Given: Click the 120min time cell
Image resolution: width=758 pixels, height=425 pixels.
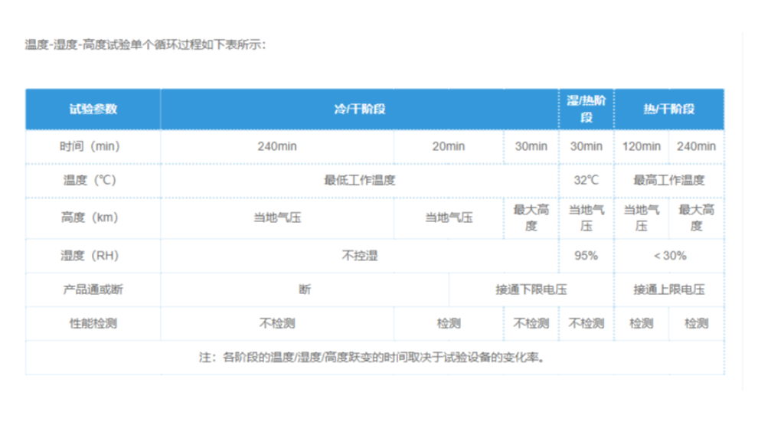Looking at the screenshot, I should point(641,146).
